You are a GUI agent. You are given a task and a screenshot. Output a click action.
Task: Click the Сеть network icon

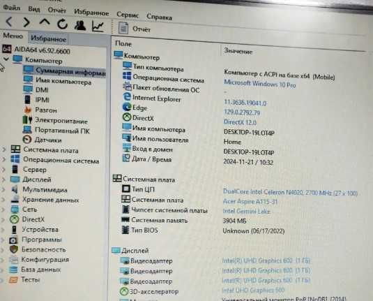[x=15, y=210]
